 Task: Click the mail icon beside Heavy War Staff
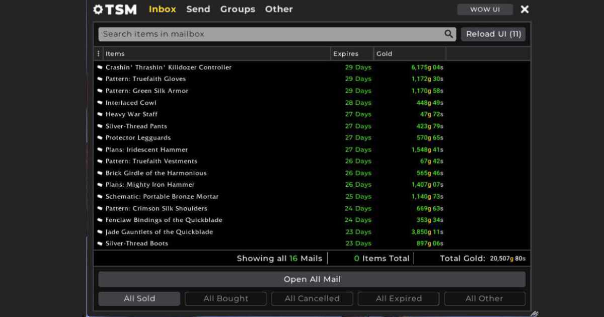(x=100, y=114)
